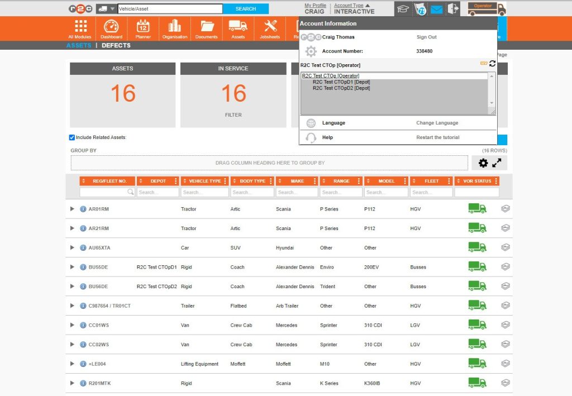The height and width of the screenshot is (396, 572).
Task: Click the layers icon on the BU55DE row
Action: pos(506,266)
